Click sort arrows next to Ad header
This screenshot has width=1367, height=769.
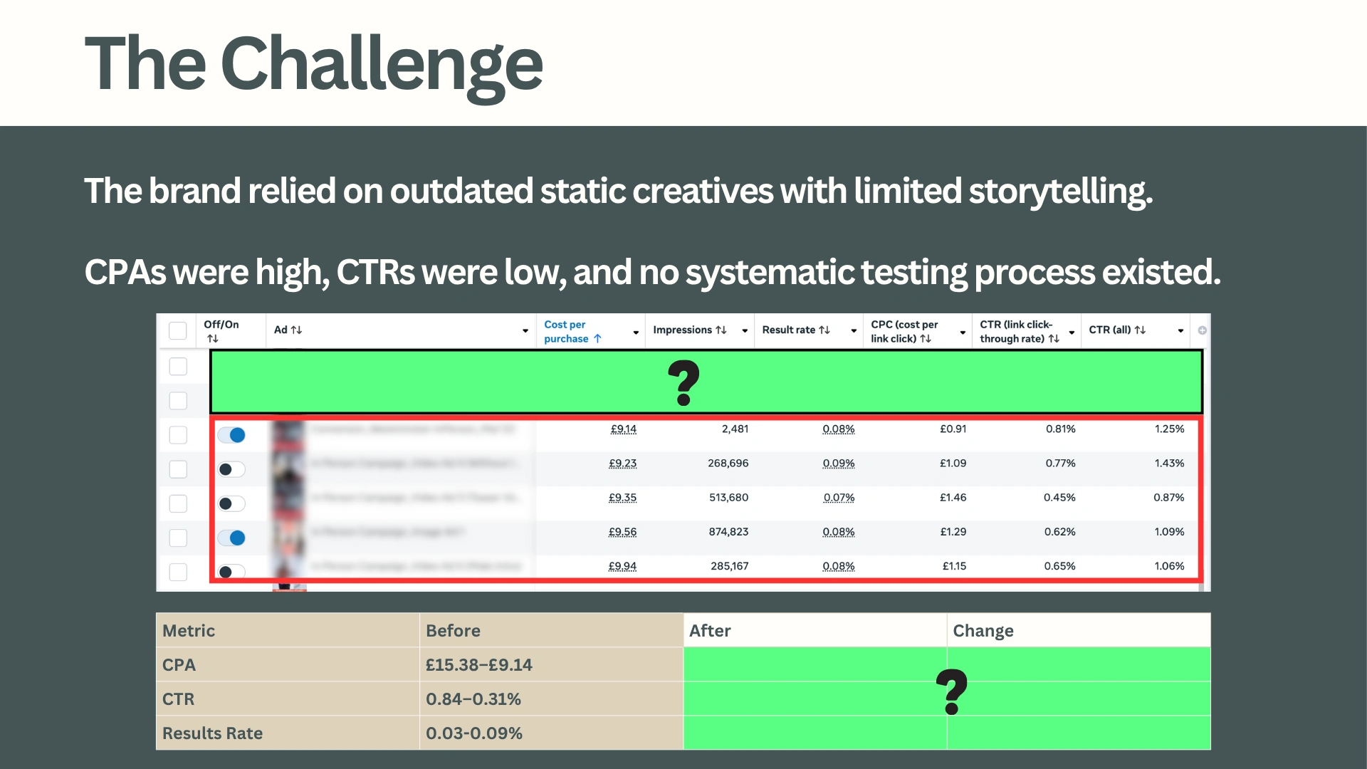[x=297, y=330]
